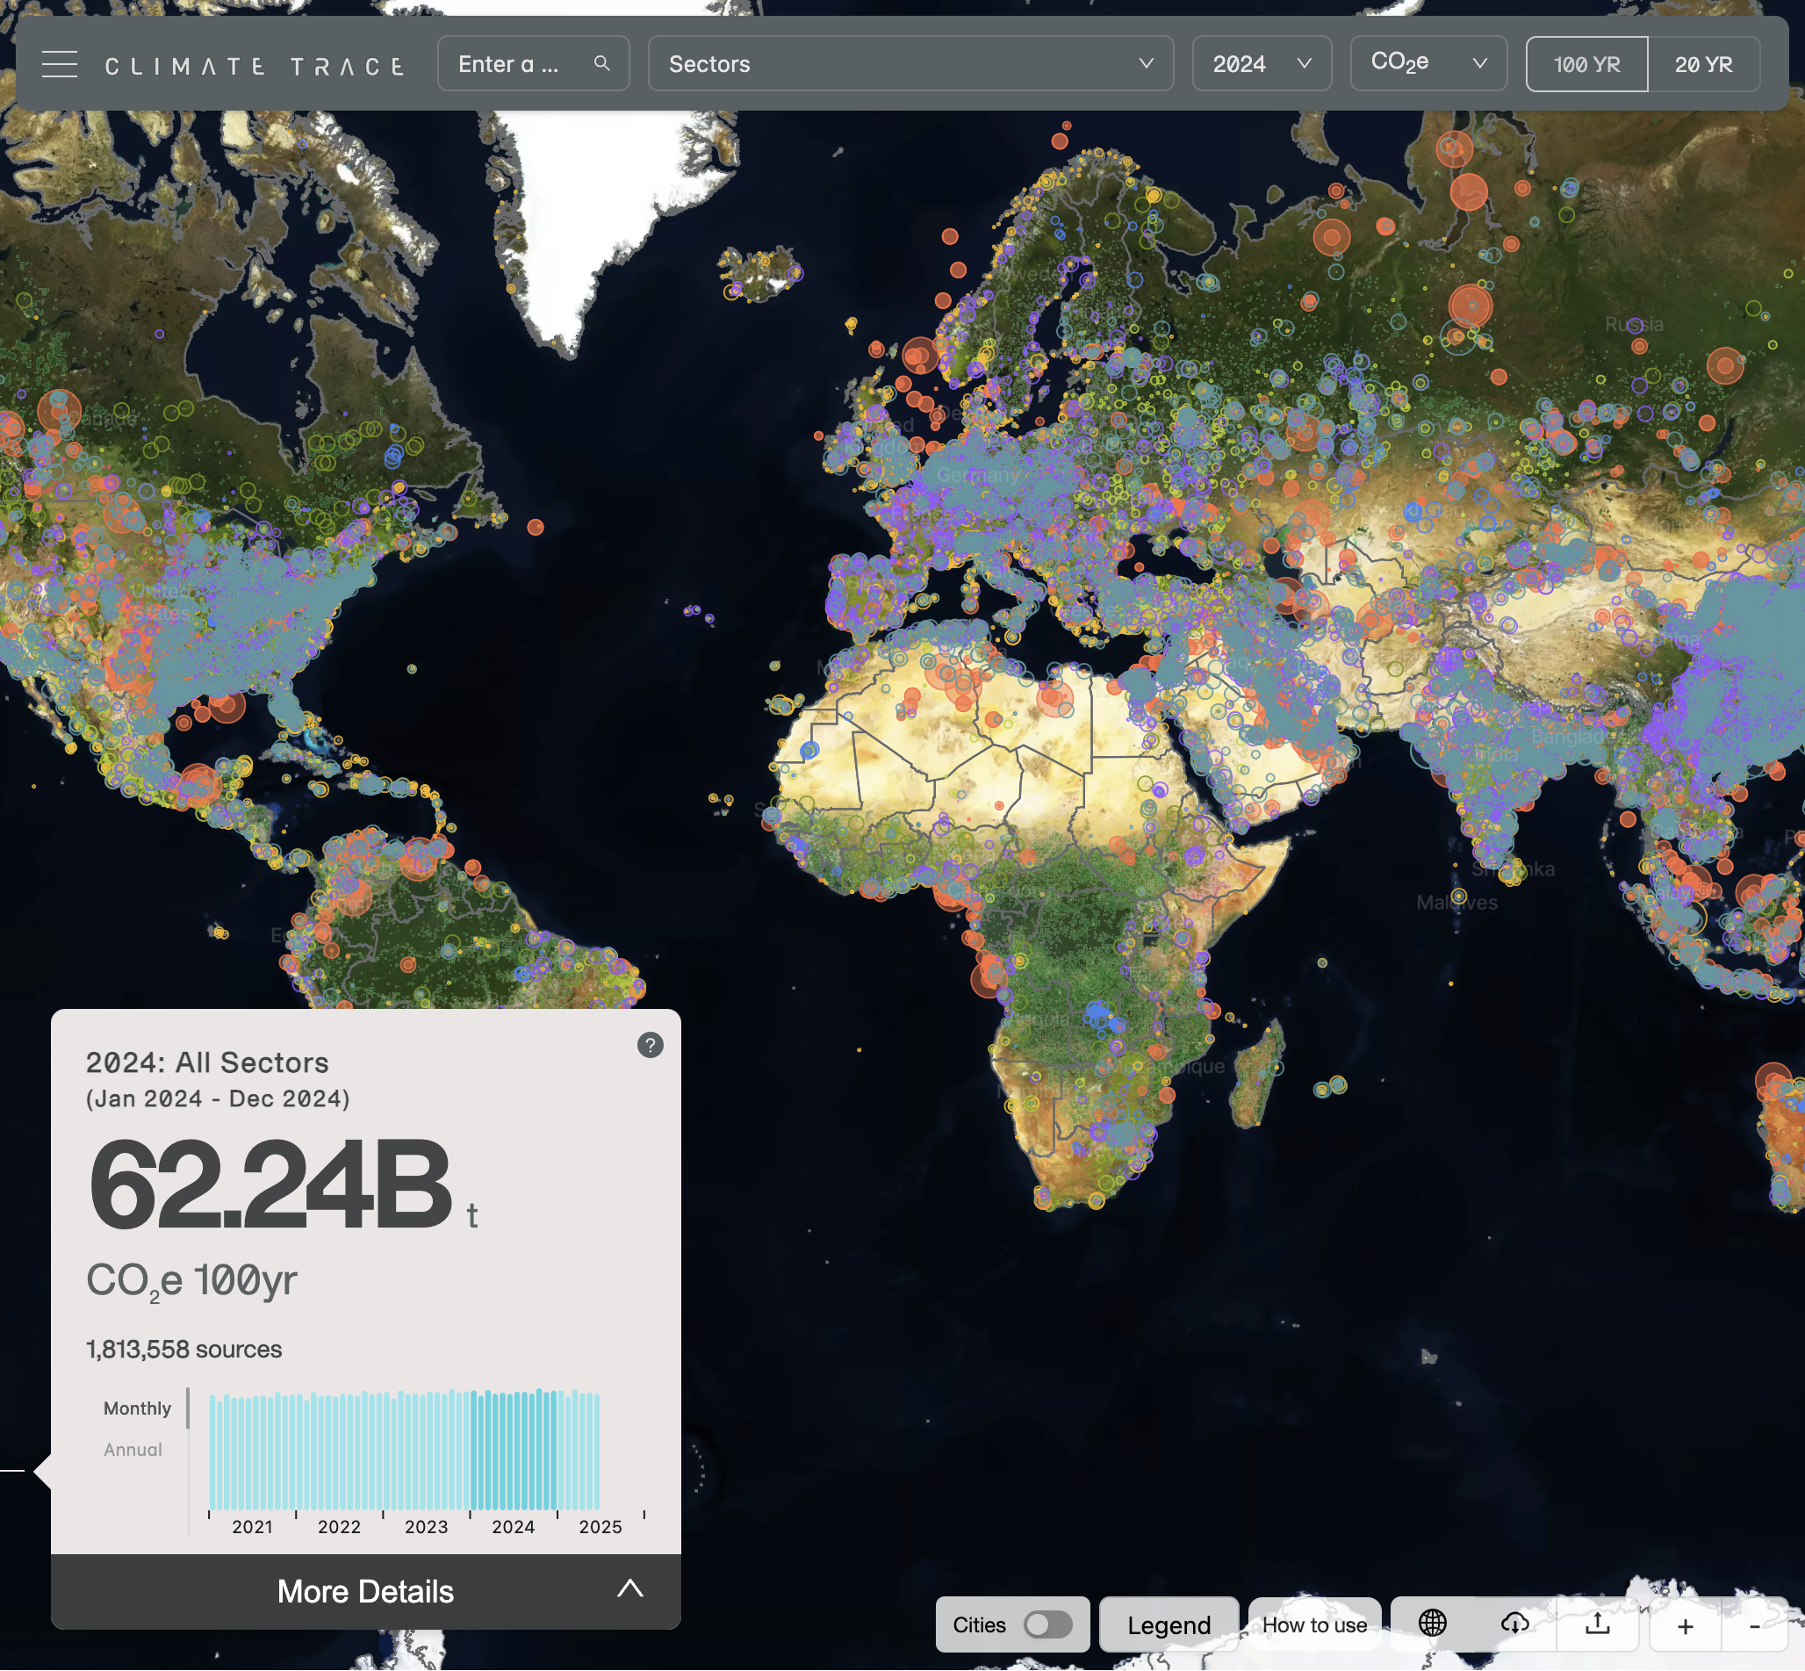This screenshot has width=1805, height=1671.
Task: Click the 2025 axis label in chart
Action: pos(600,1526)
